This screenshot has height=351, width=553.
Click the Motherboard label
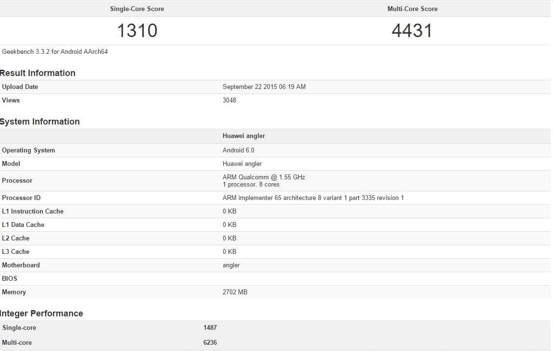(x=21, y=265)
